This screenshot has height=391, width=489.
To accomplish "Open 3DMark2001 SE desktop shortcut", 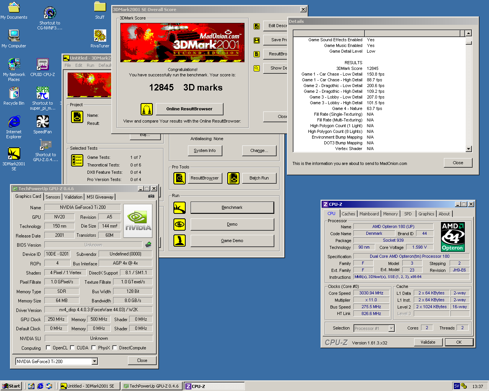I will (14, 159).
